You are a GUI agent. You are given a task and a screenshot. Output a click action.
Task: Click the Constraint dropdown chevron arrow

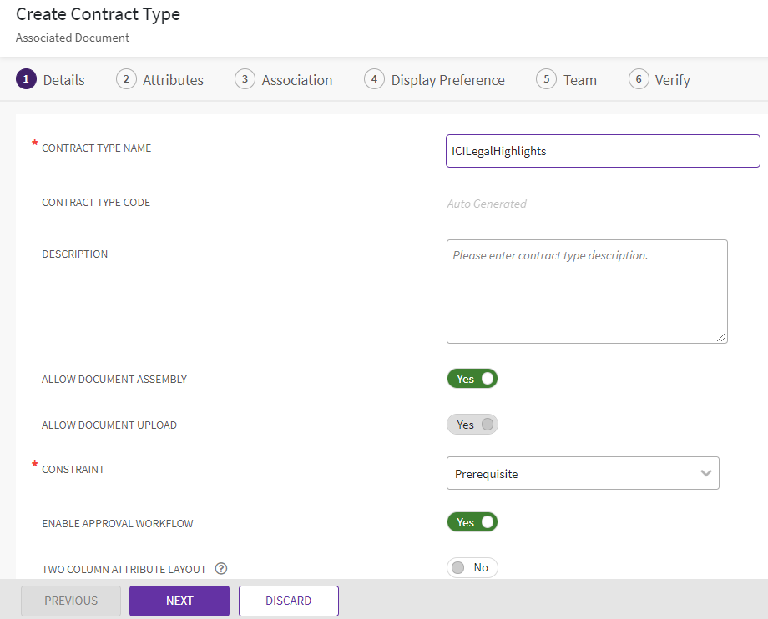(706, 473)
